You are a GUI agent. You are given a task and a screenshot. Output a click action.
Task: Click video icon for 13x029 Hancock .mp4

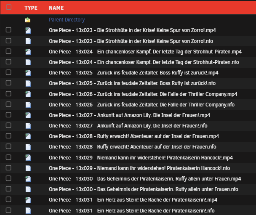[28, 158]
